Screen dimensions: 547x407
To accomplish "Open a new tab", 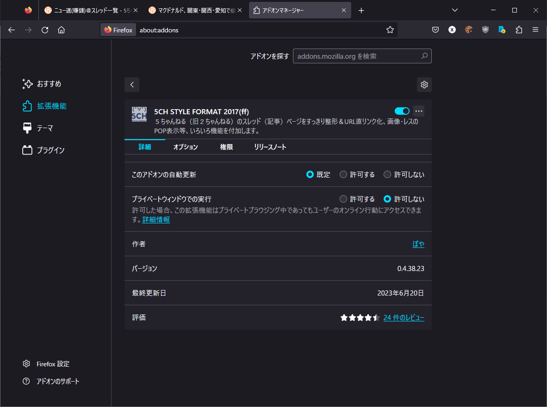I will point(361,11).
